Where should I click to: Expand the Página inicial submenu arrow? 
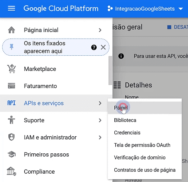coord(100,30)
